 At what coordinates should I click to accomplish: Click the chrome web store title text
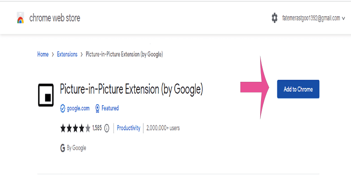(x=54, y=18)
